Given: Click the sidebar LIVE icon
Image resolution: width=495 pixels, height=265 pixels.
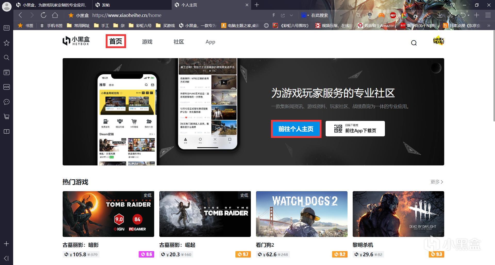Looking at the screenshot, I should point(6,87).
